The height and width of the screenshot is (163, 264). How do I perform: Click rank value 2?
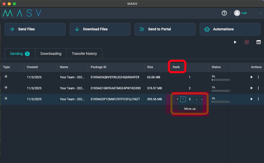point(190,88)
